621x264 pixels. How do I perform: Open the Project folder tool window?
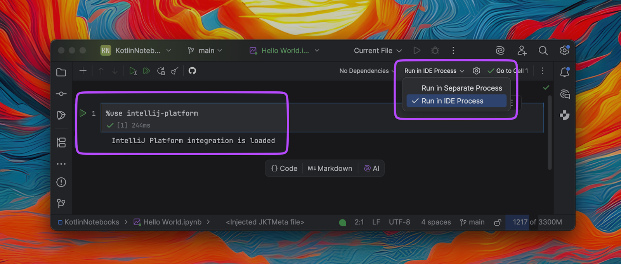click(x=61, y=72)
